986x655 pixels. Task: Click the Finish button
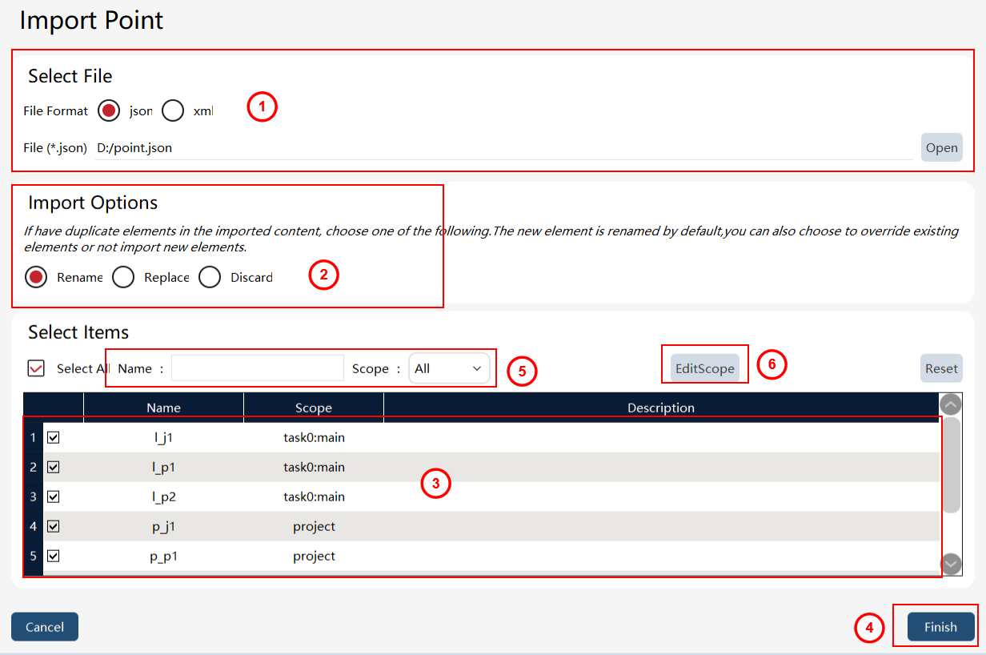pyautogui.click(x=941, y=627)
